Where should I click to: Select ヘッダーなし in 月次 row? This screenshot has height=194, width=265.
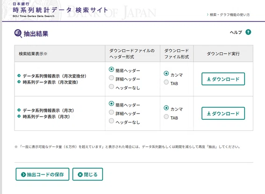(x=111, y=121)
